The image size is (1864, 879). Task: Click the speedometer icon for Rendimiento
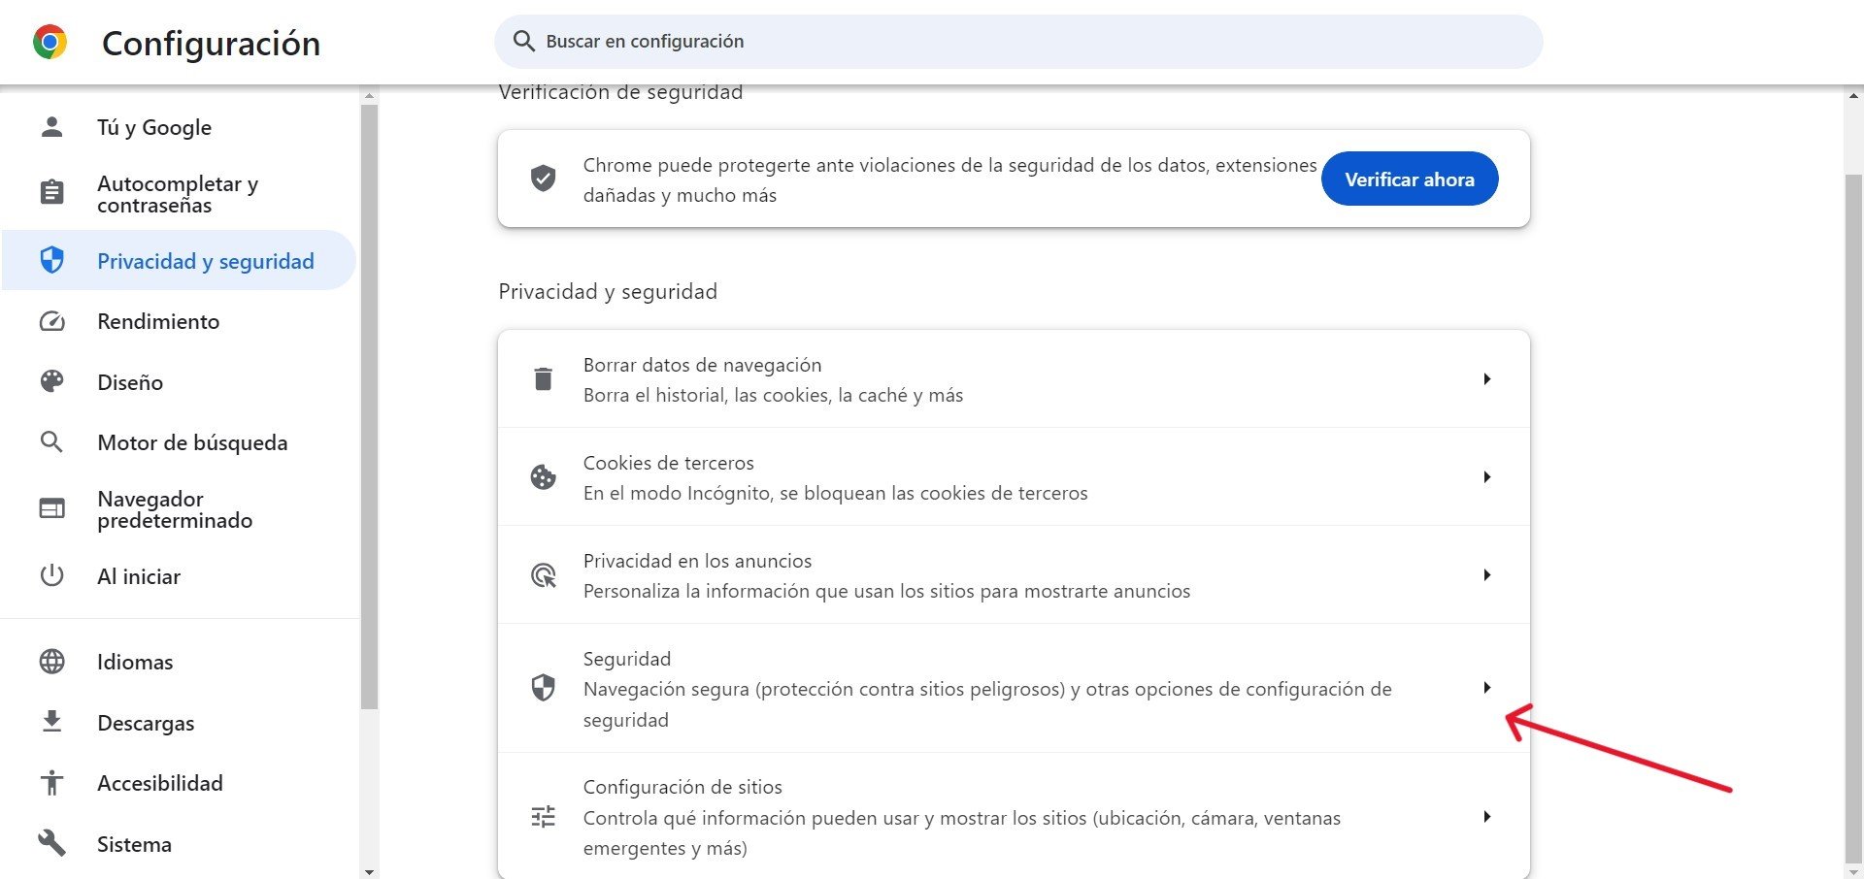[x=51, y=321]
